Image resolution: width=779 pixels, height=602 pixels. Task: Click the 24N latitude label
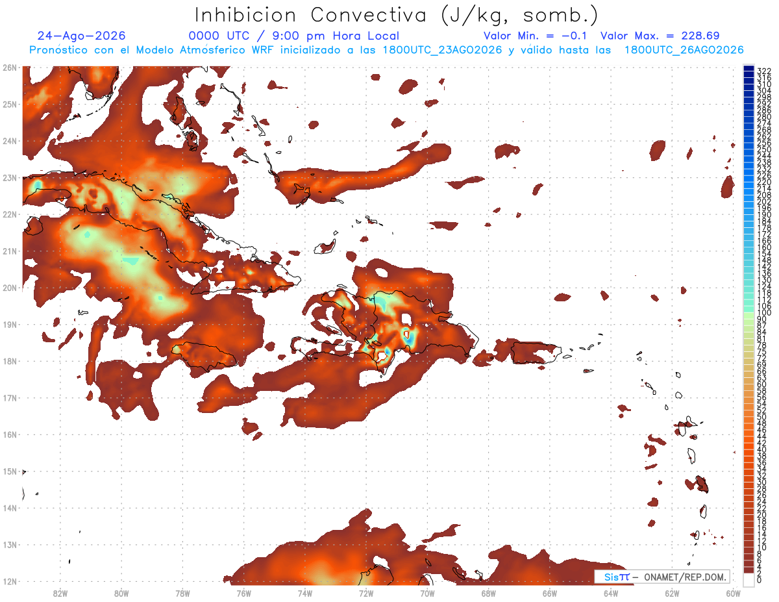pos(10,141)
